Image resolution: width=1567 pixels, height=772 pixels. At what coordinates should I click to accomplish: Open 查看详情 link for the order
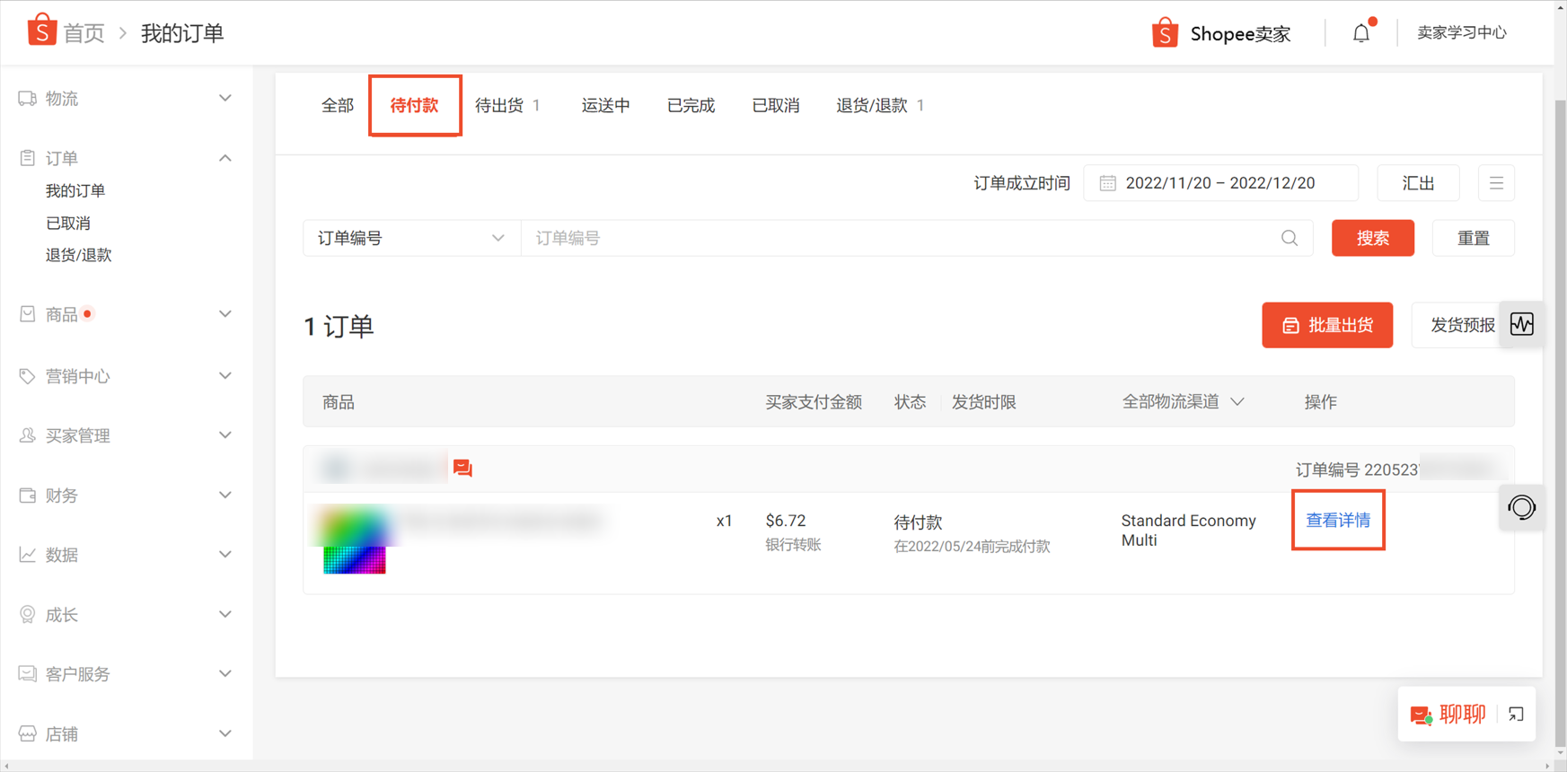(x=1338, y=521)
